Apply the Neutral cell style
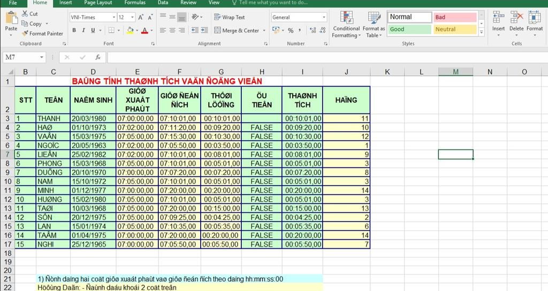 455,29
